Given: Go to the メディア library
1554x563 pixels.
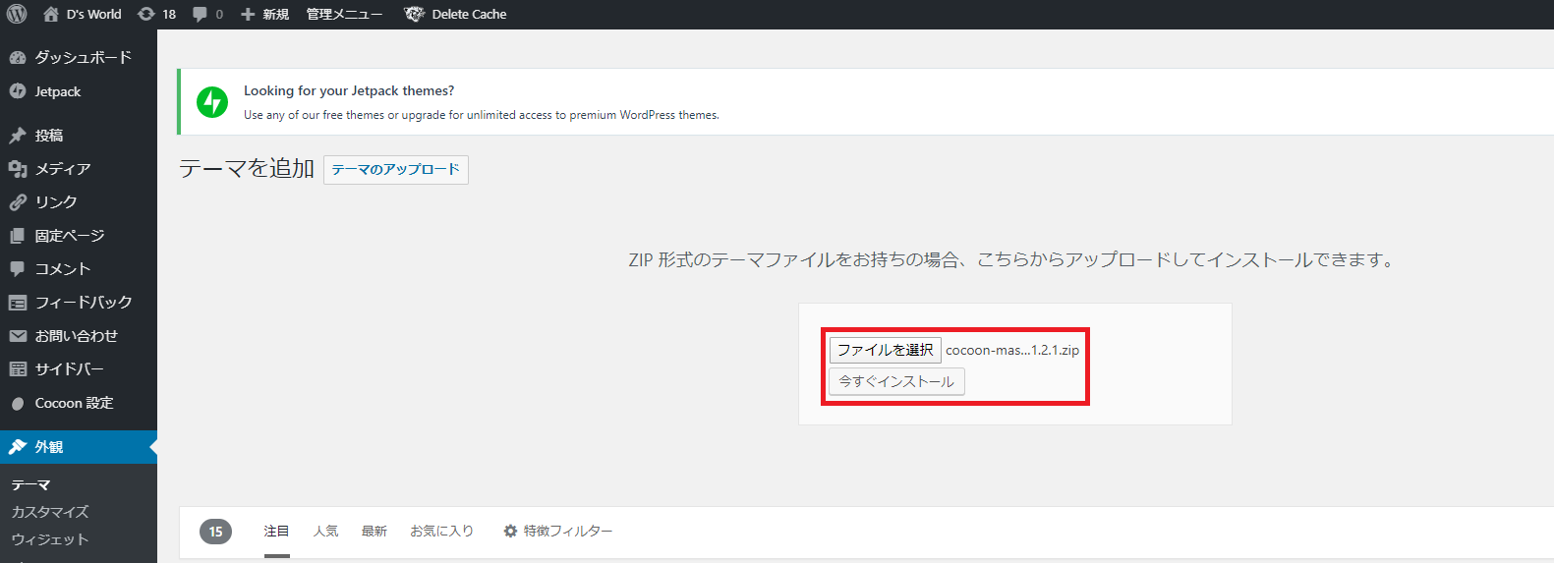Looking at the screenshot, I should pos(63,169).
